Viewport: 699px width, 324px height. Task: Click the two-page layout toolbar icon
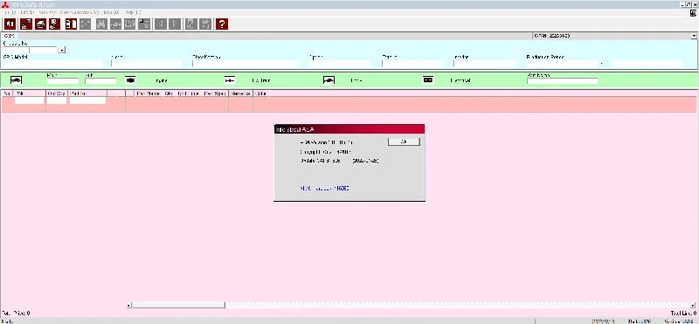(x=71, y=24)
